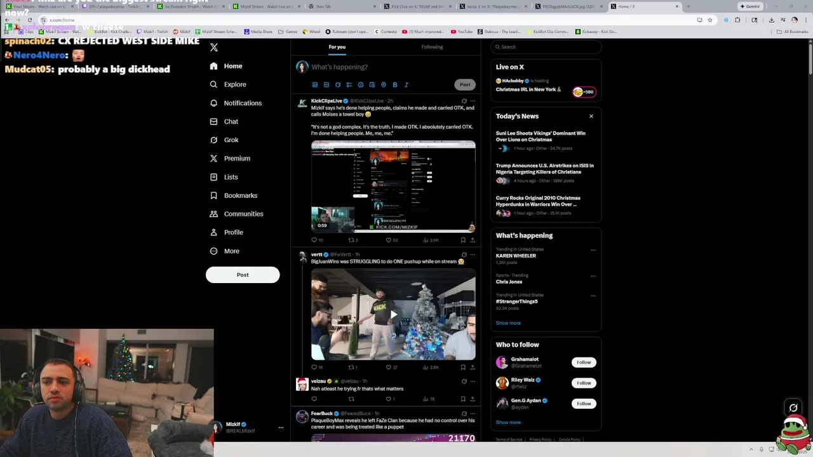Open Trump airstrikes on ISIS news story
The width and height of the screenshot is (813, 457).
pyautogui.click(x=546, y=173)
